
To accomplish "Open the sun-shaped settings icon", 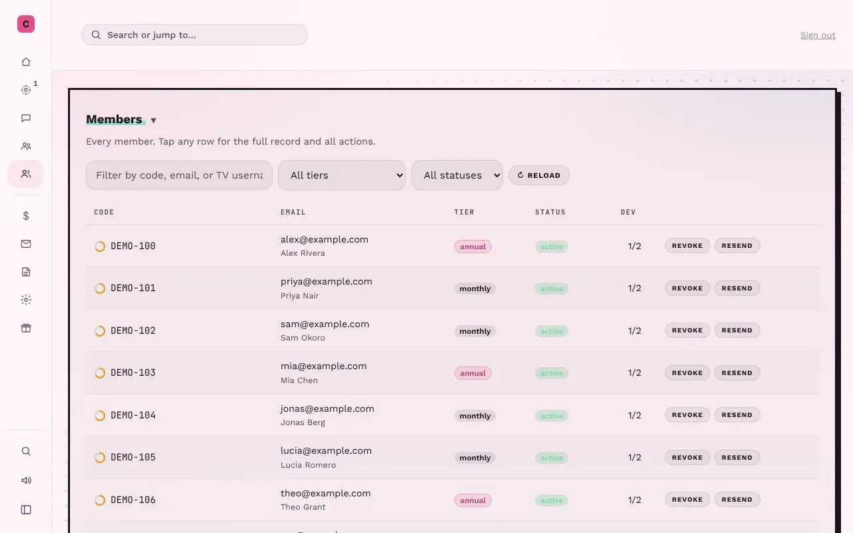I will click(26, 300).
